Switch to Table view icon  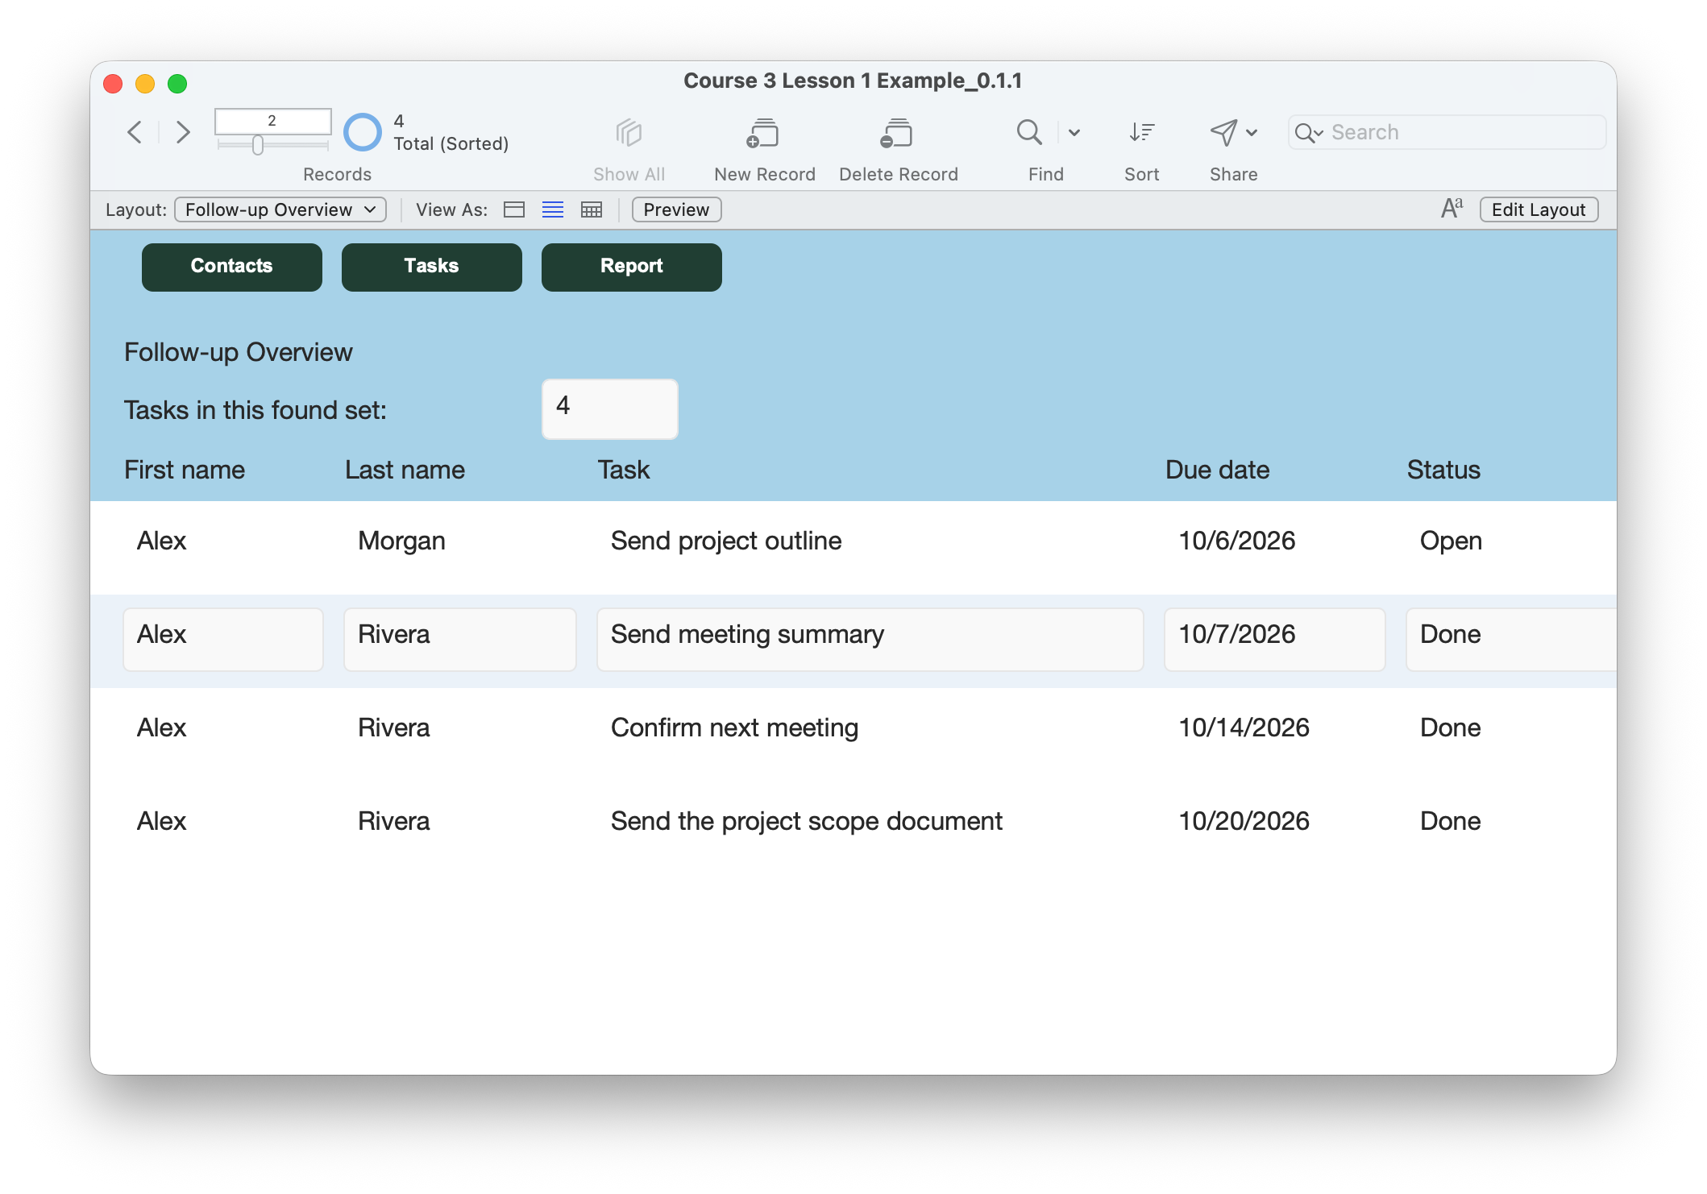click(x=592, y=209)
